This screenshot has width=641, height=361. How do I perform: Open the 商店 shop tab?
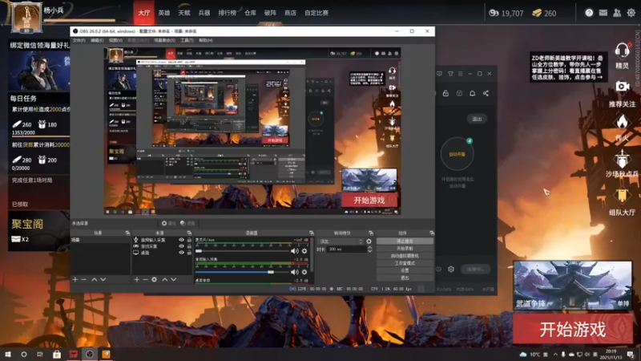[x=290, y=13]
